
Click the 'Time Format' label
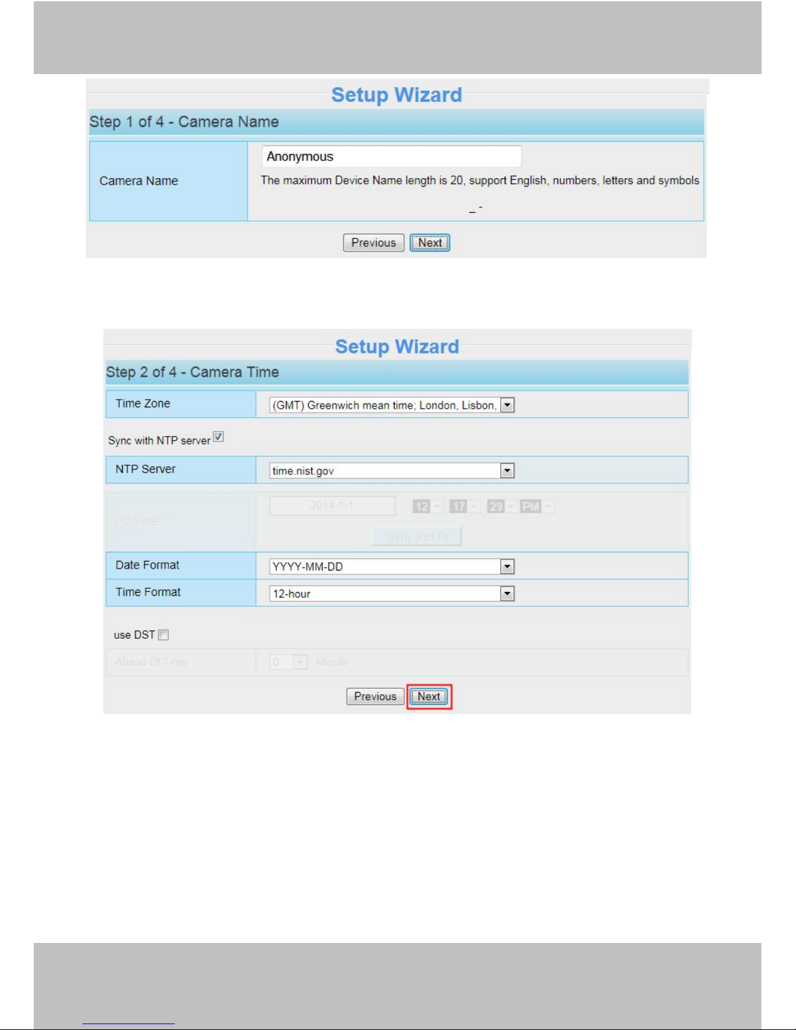click(148, 592)
